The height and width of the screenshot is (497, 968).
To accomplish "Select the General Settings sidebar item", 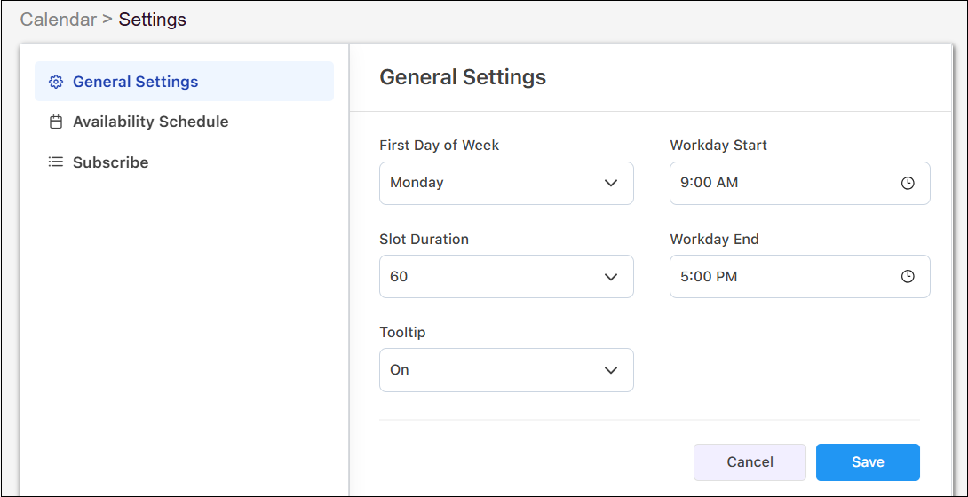I will [x=184, y=82].
